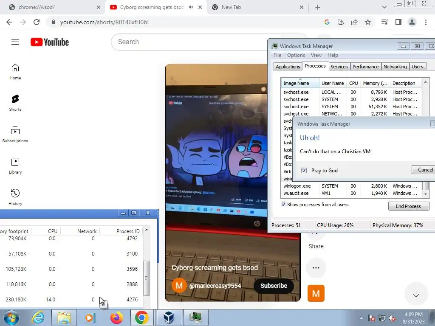
Task: Click the muted volume tray icon
Action: pyautogui.click(x=392, y=318)
